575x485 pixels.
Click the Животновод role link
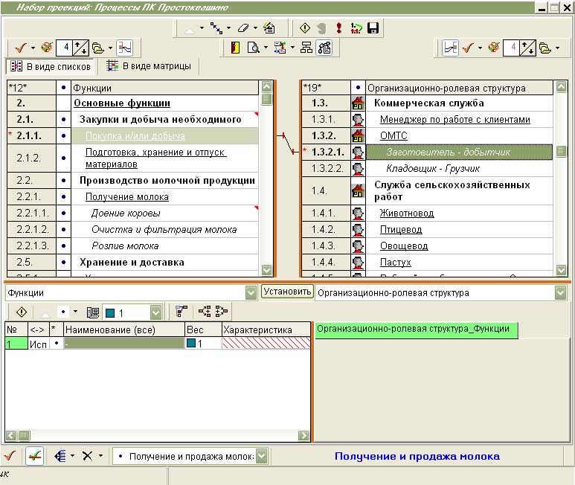coord(407,213)
